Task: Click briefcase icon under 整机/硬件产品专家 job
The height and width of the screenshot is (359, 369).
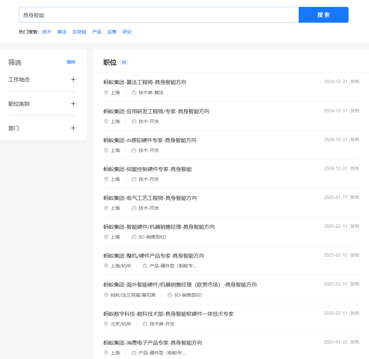Action: 145,266
